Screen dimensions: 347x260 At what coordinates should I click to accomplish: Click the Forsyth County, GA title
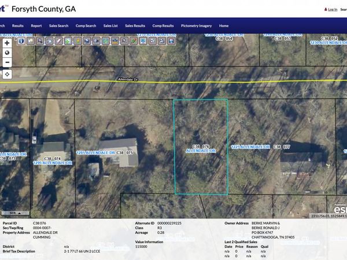[x=43, y=9]
